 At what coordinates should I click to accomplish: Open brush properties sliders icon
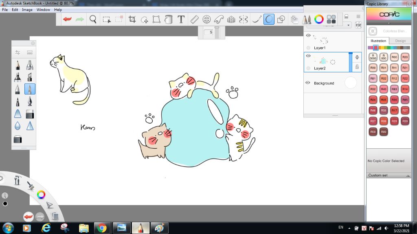(18, 52)
